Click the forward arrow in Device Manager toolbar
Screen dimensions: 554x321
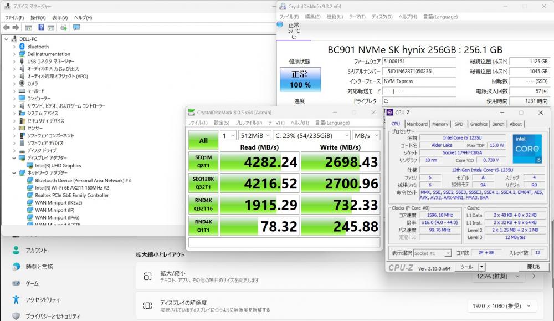pyautogui.click(x=16, y=28)
